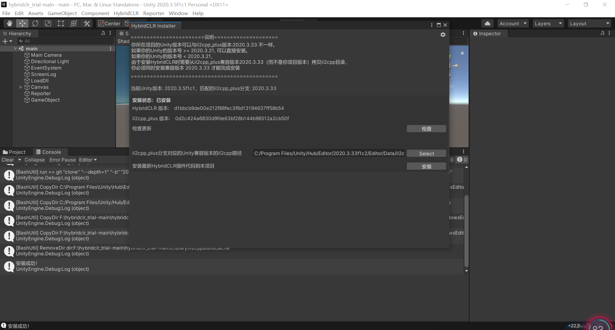Select the Rotate tool
The height and width of the screenshot is (330, 615).
(35, 23)
